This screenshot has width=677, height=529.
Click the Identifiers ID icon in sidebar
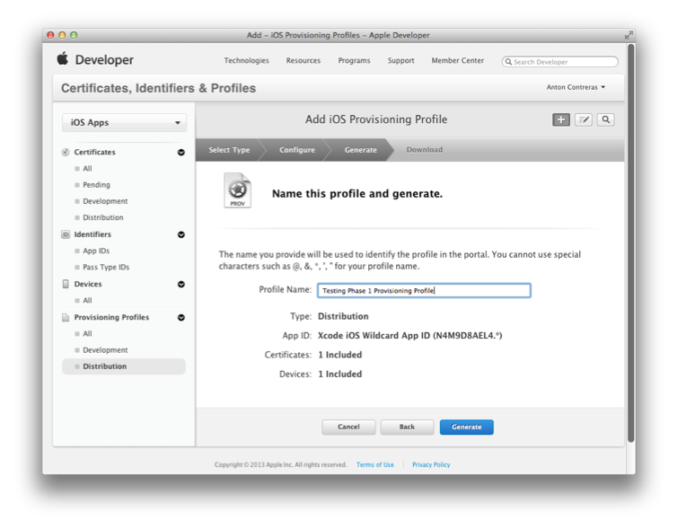pyautogui.click(x=66, y=234)
